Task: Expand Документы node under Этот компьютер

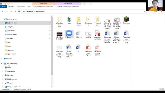Action: click(x=3, y=71)
